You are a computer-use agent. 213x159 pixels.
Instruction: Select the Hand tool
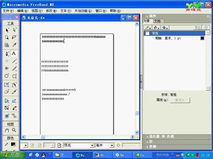coord(7,130)
